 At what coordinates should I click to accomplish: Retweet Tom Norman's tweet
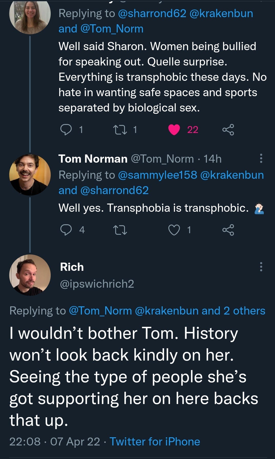tap(120, 230)
